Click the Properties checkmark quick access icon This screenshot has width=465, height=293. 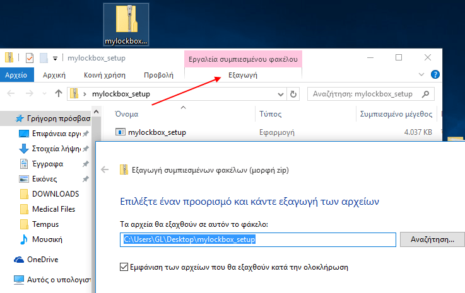(30, 58)
